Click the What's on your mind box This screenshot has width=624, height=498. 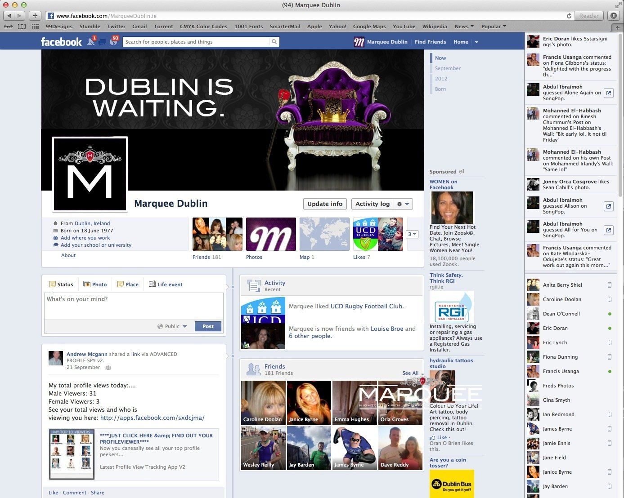[x=134, y=306]
